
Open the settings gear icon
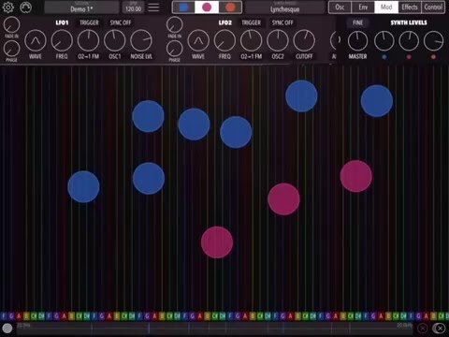pyautogui.click(x=8, y=7)
